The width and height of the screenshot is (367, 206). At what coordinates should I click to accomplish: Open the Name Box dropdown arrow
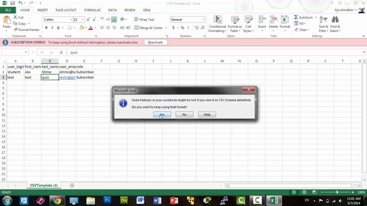tap(26, 52)
